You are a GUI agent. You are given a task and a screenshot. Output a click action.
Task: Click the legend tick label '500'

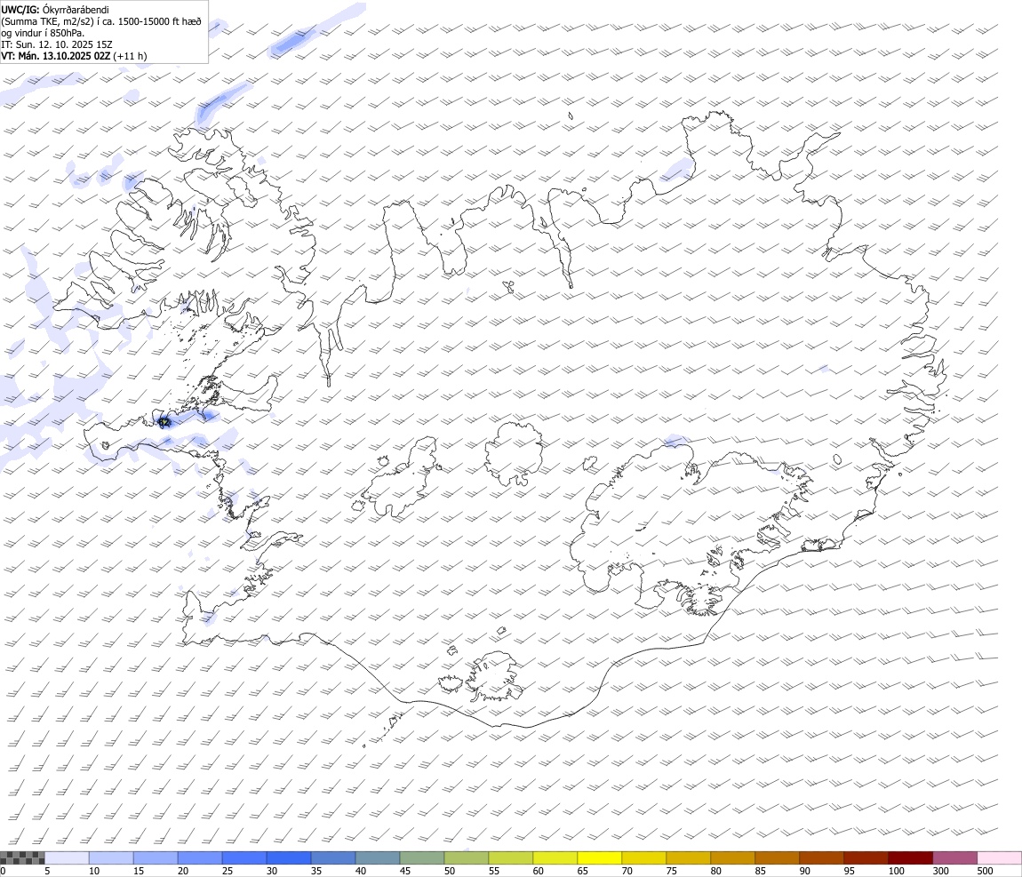click(985, 871)
